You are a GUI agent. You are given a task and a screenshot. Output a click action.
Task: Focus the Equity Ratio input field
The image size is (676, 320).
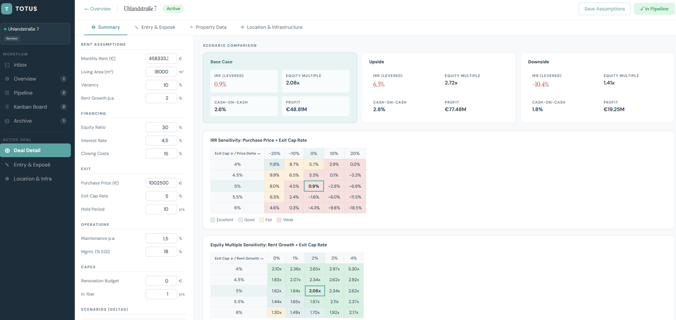(161, 127)
